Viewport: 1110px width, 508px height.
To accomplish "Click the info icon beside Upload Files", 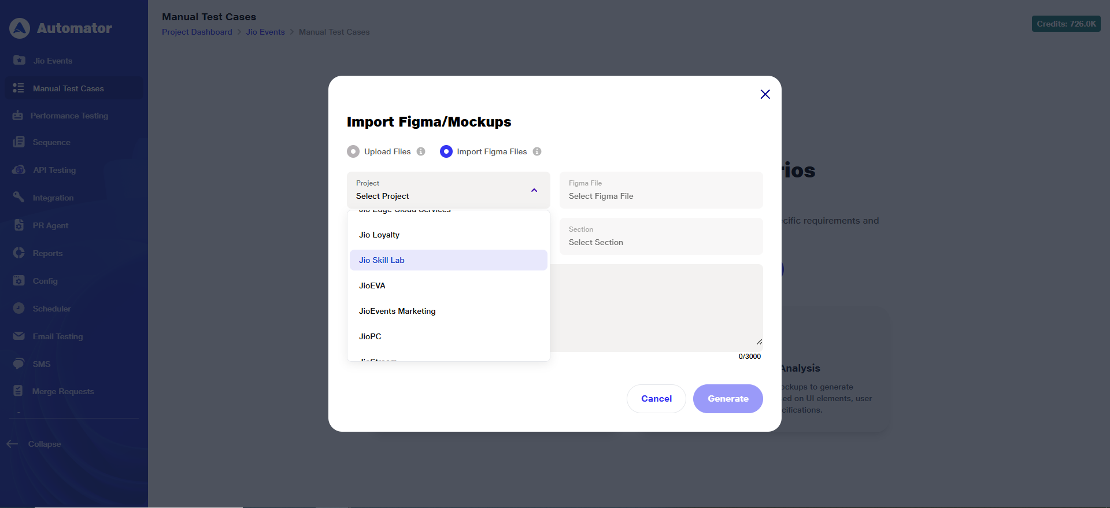I will click(x=421, y=151).
